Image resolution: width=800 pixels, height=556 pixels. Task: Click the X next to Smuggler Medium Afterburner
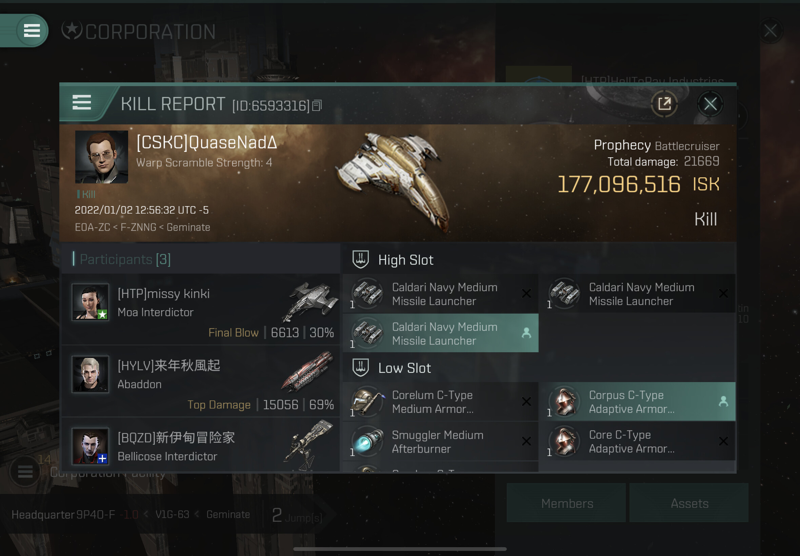(526, 441)
